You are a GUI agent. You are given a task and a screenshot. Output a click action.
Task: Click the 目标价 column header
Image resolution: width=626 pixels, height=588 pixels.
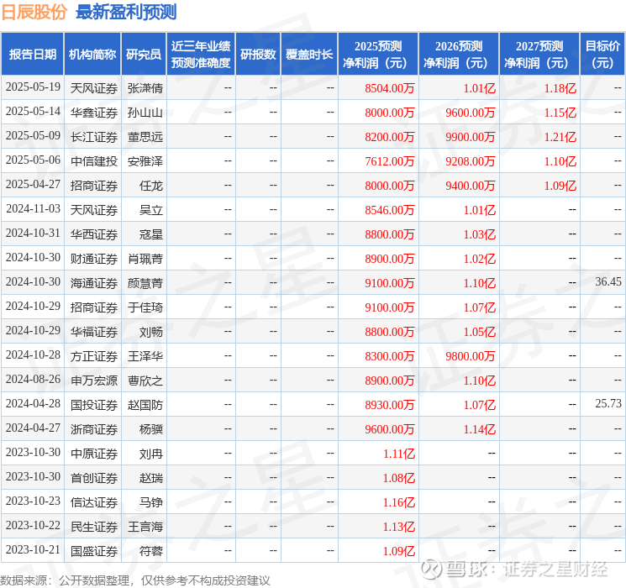[x=602, y=55]
